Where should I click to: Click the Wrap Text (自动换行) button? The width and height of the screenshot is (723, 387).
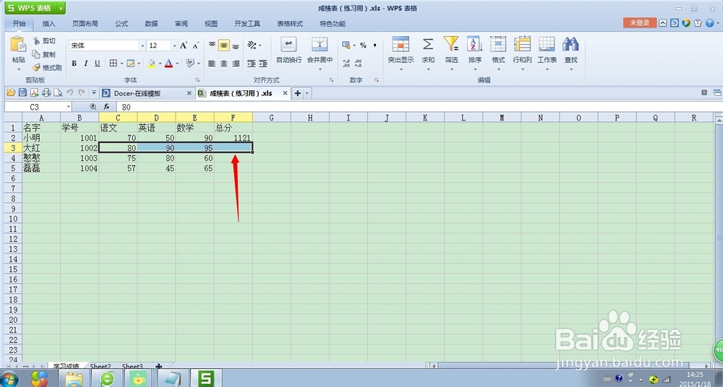(288, 51)
